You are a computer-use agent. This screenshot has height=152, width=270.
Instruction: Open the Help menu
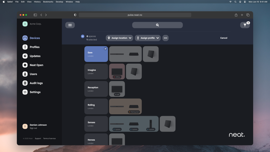[x=78, y=2]
